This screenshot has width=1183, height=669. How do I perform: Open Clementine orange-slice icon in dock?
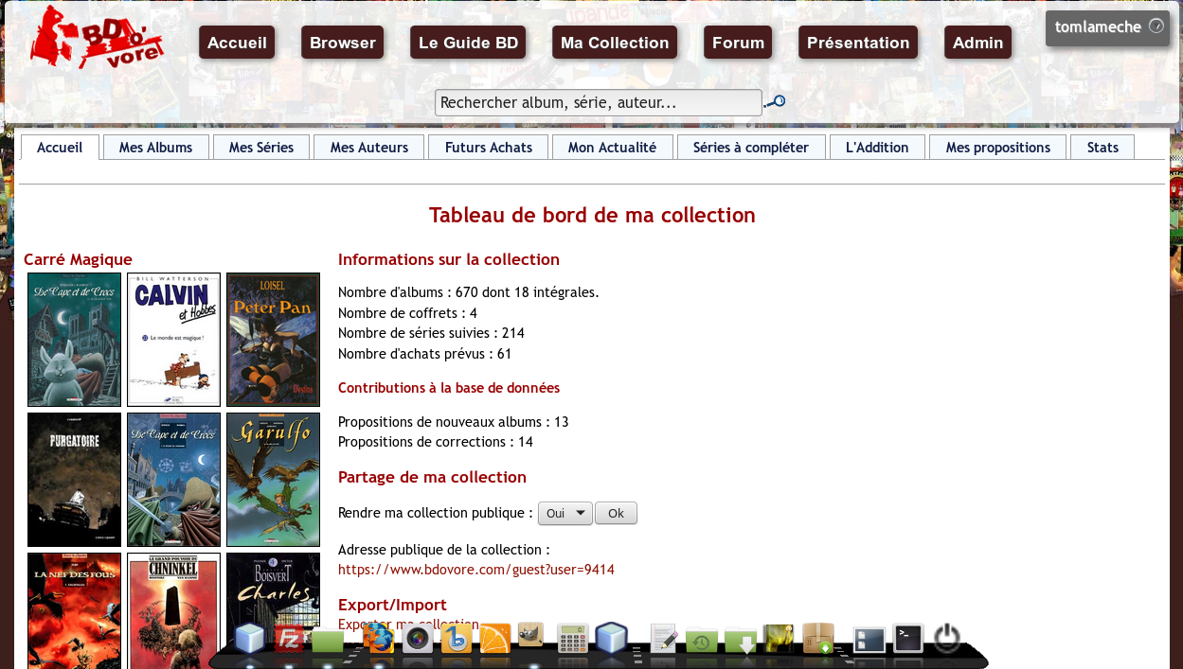[495, 639]
